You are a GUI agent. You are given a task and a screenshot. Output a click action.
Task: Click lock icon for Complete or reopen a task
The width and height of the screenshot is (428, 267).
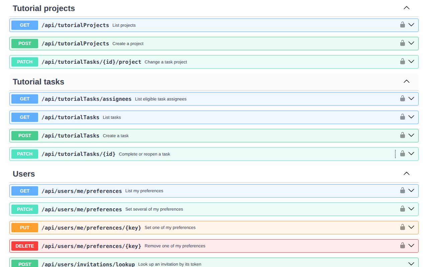click(403, 154)
